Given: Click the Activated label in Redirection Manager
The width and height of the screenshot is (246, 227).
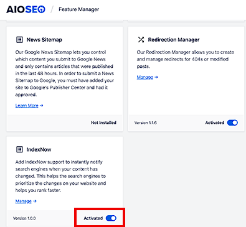Looking at the screenshot, I should [215, 123].
